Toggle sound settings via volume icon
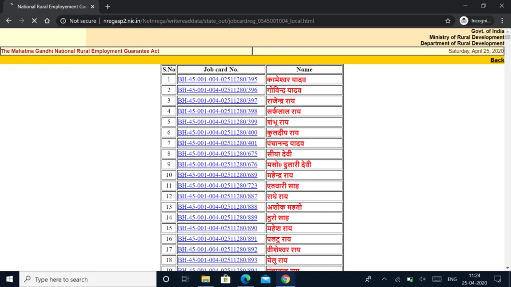 (422, 279)
